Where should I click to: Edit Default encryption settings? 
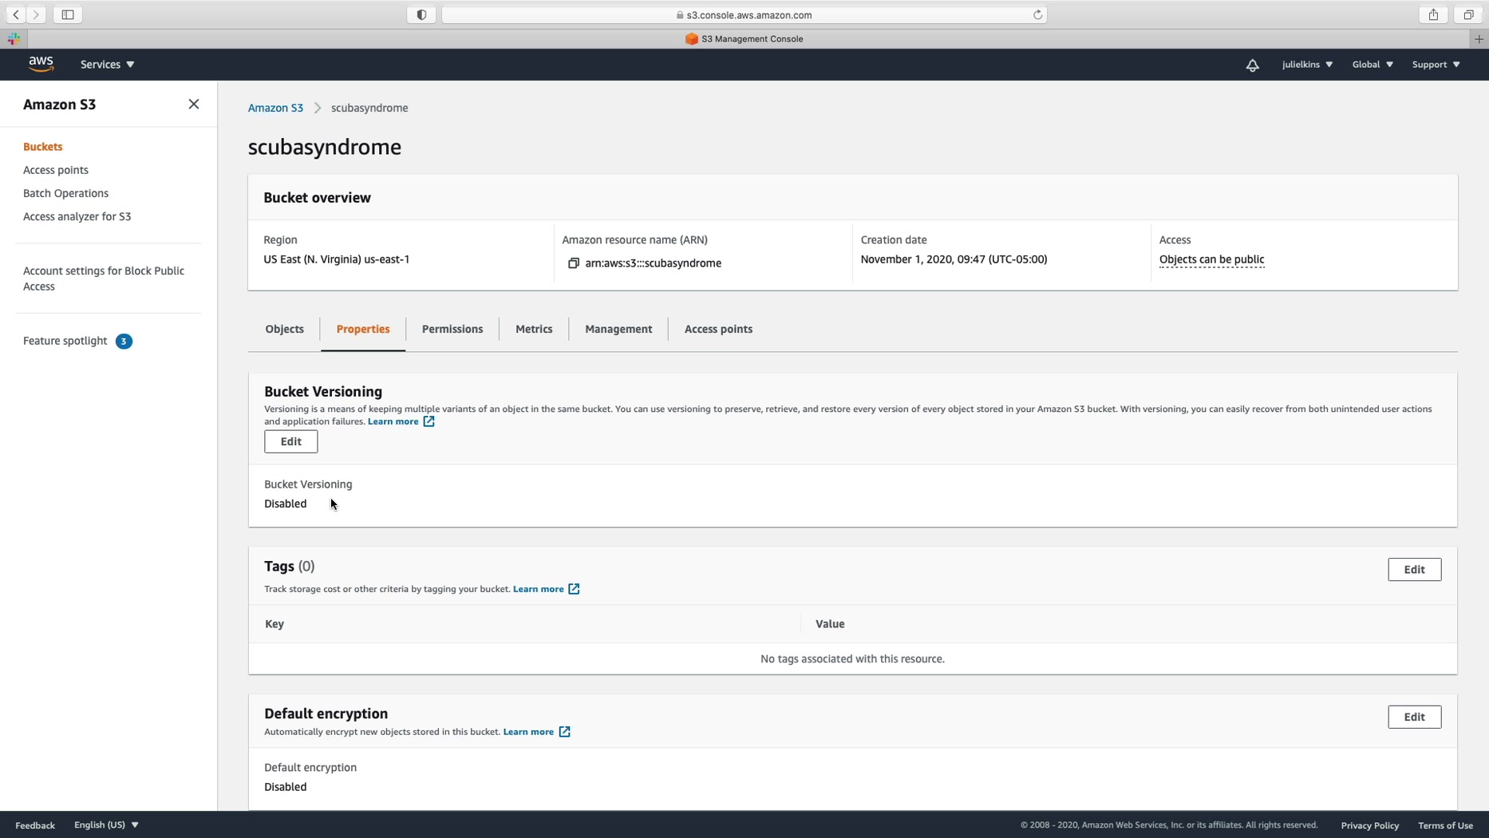click(1414, 717)
